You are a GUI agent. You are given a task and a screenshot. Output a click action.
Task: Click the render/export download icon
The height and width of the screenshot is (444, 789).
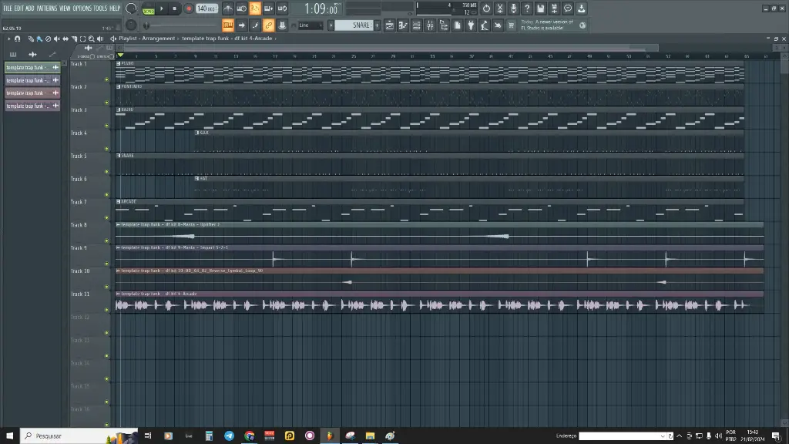click(x=581, y=8)
